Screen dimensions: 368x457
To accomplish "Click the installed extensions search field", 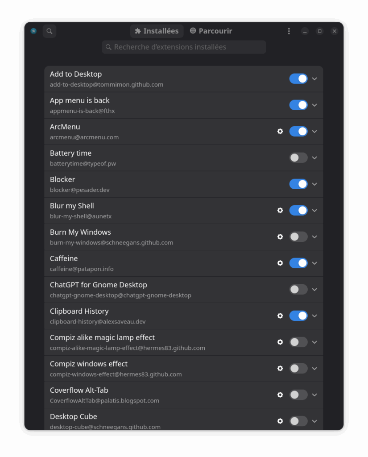I will click(x=184, y=47).
